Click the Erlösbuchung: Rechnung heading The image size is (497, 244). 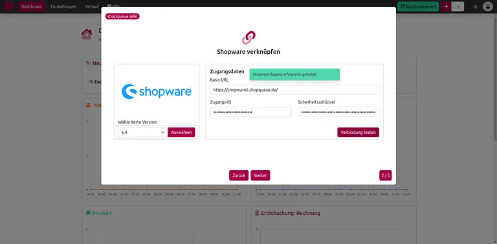[291, 214]
